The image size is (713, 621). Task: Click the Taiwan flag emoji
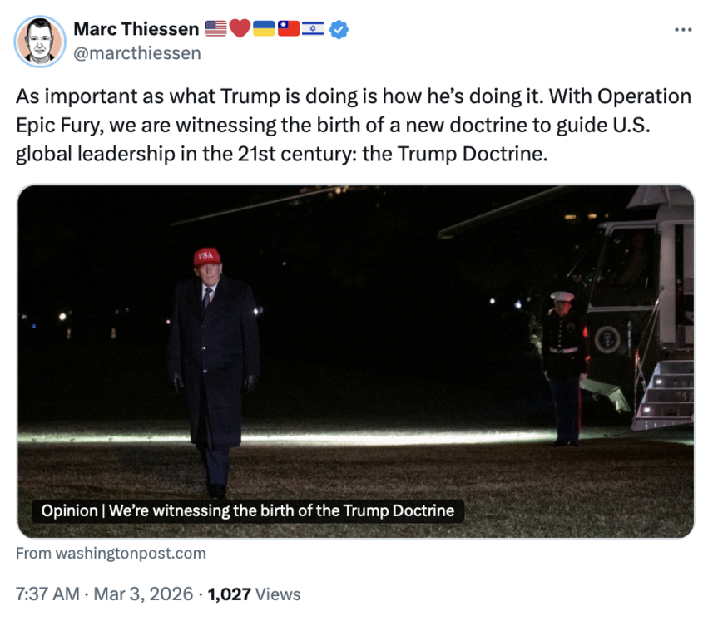click(x=289, y=27)
